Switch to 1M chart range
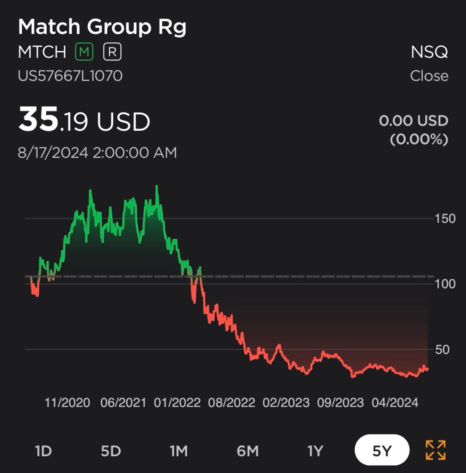 178,451
